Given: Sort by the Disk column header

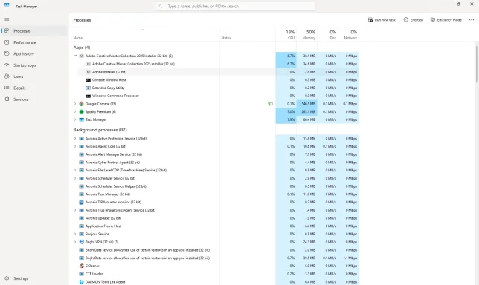Looking at the screenshot, I should (x=327, y=34).
